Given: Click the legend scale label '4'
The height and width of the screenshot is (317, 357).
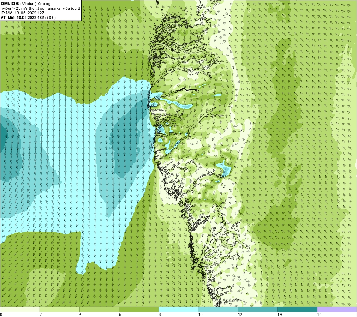Looking at the screenshot, I should (80, 315).
